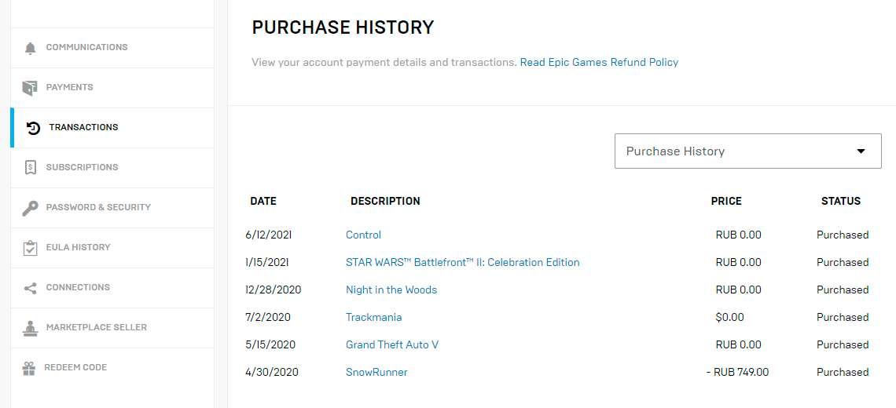Viewport: 896px width, 408px height.
Task: Click the Redeem Code gift icon
Action: point(29,368)
